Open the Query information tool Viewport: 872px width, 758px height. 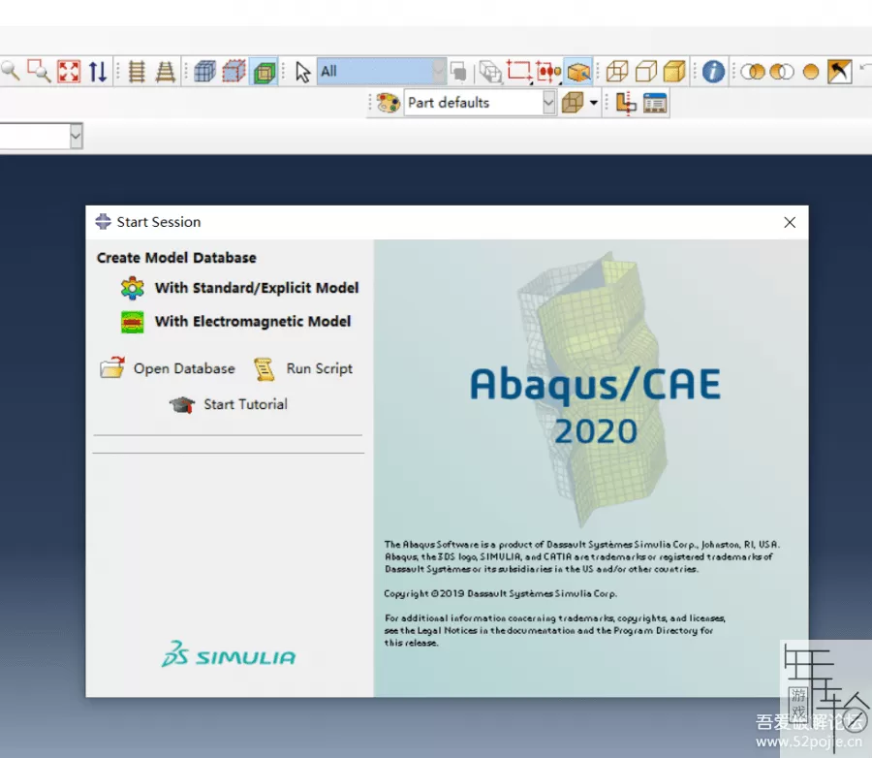tap(713, 72)
